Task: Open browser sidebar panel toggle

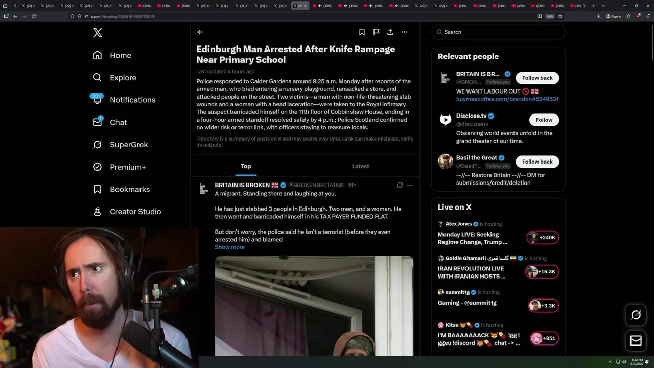Action: pos(6,16)
